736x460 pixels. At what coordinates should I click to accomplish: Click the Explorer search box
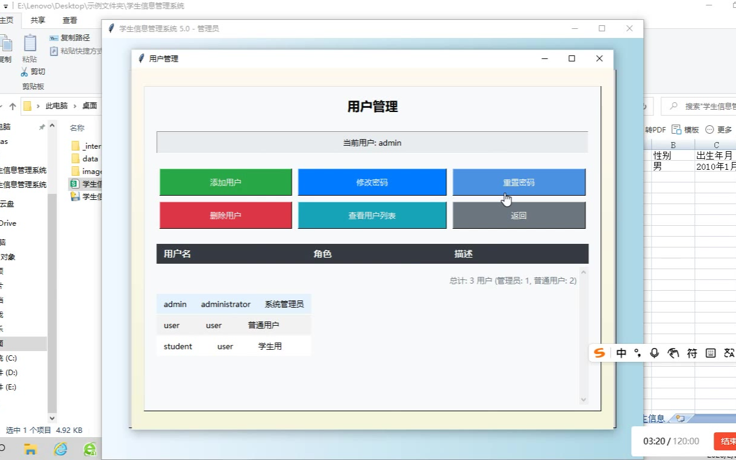point(699,106)
